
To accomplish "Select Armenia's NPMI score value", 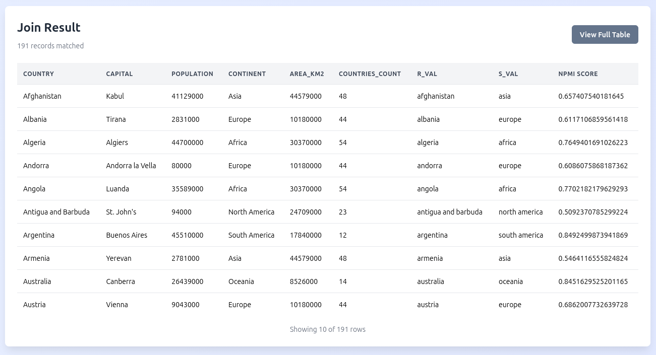I will (592, 258).
